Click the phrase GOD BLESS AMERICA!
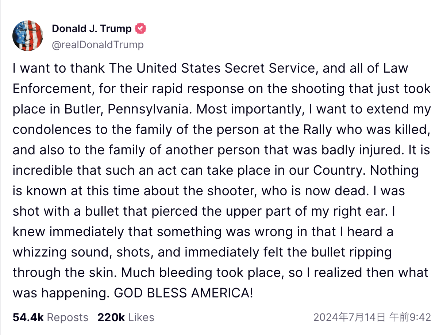The width and height of the screenshot is (443, 335). 184,293
